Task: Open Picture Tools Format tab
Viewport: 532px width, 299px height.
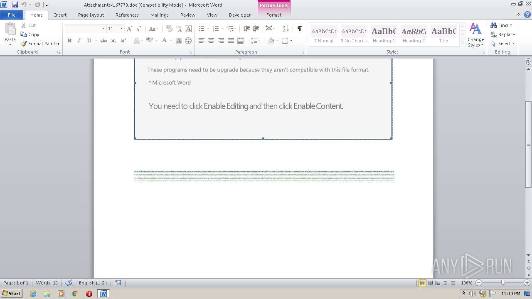Action: (x=274, y=15)
